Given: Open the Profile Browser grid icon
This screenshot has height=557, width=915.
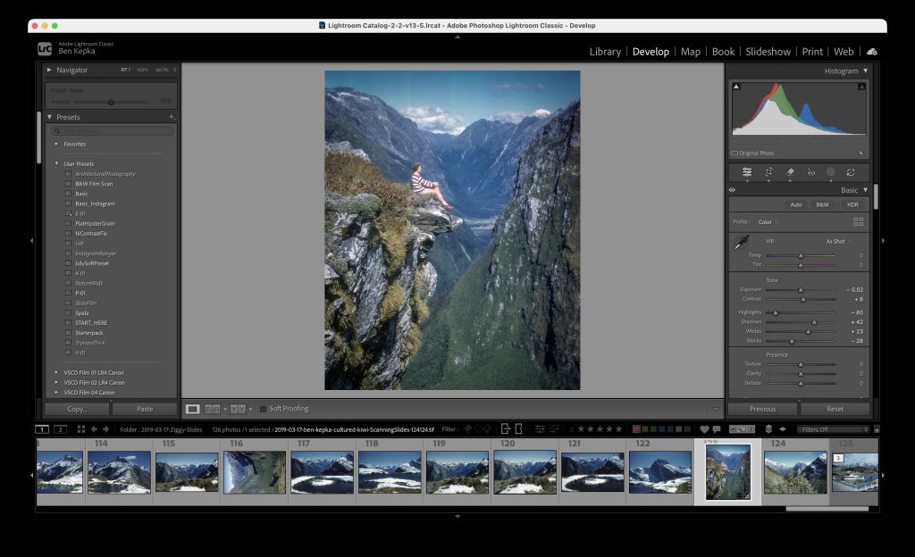Looking at the screenshot, I should (x=858, y=221).
